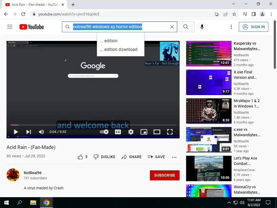Open tab search chevron
277x208 pixels.
233,4
